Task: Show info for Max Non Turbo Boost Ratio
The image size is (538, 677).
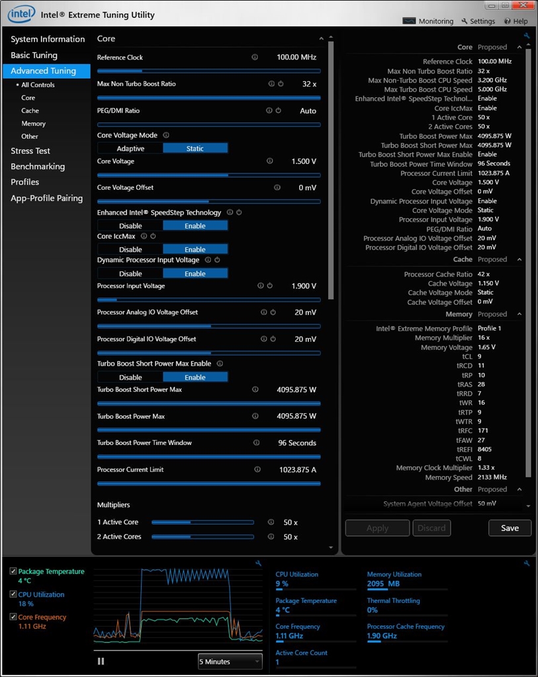Action: coord(271,84)
